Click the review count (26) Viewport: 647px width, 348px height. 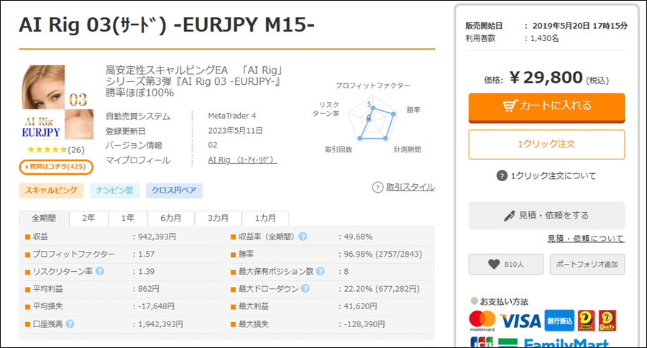76,150
